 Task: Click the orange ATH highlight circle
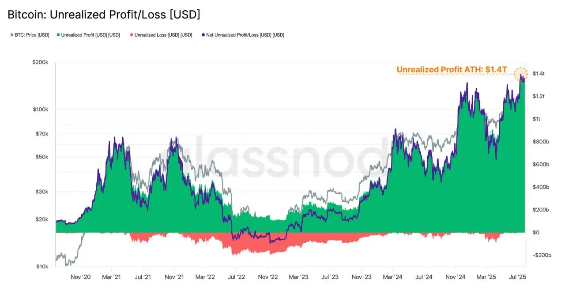[521, 75]
